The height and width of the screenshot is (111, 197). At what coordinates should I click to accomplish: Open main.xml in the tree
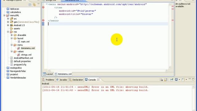[x=25, y=42]
